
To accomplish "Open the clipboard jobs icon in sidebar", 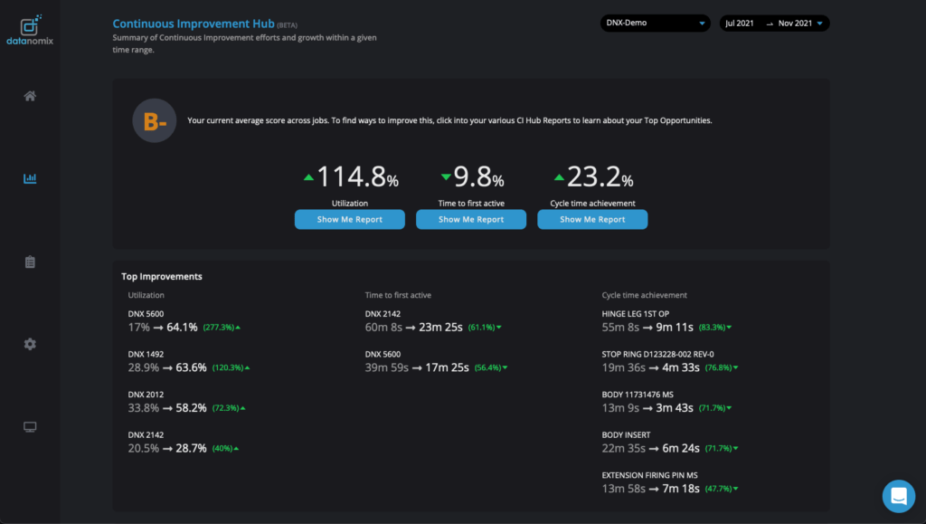I will click(x=29, y=261).
